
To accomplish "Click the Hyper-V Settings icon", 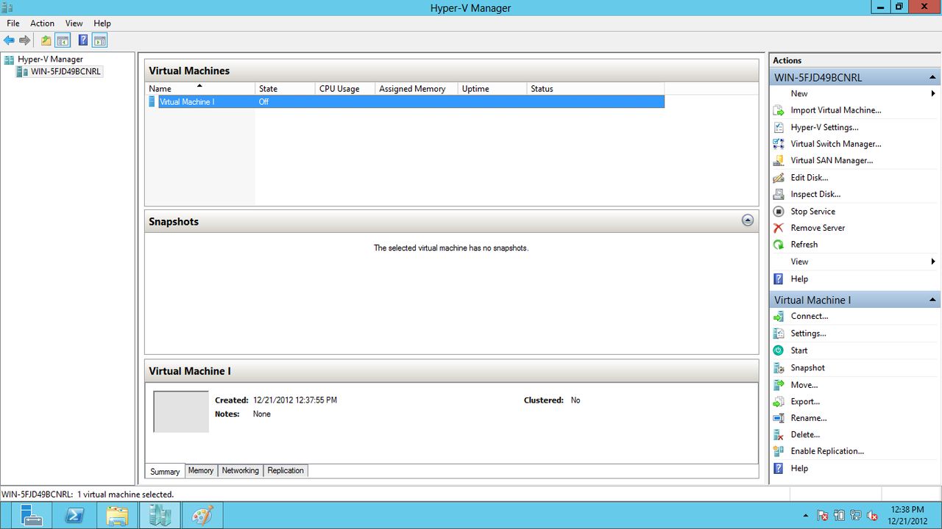I will click(779, 127).
